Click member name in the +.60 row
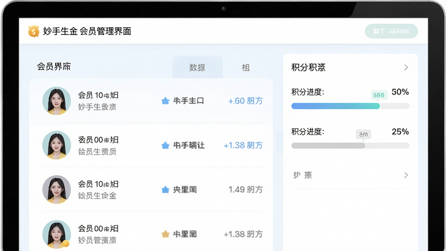The width and height of the screenshot is (446, 251). click(98, 95)
